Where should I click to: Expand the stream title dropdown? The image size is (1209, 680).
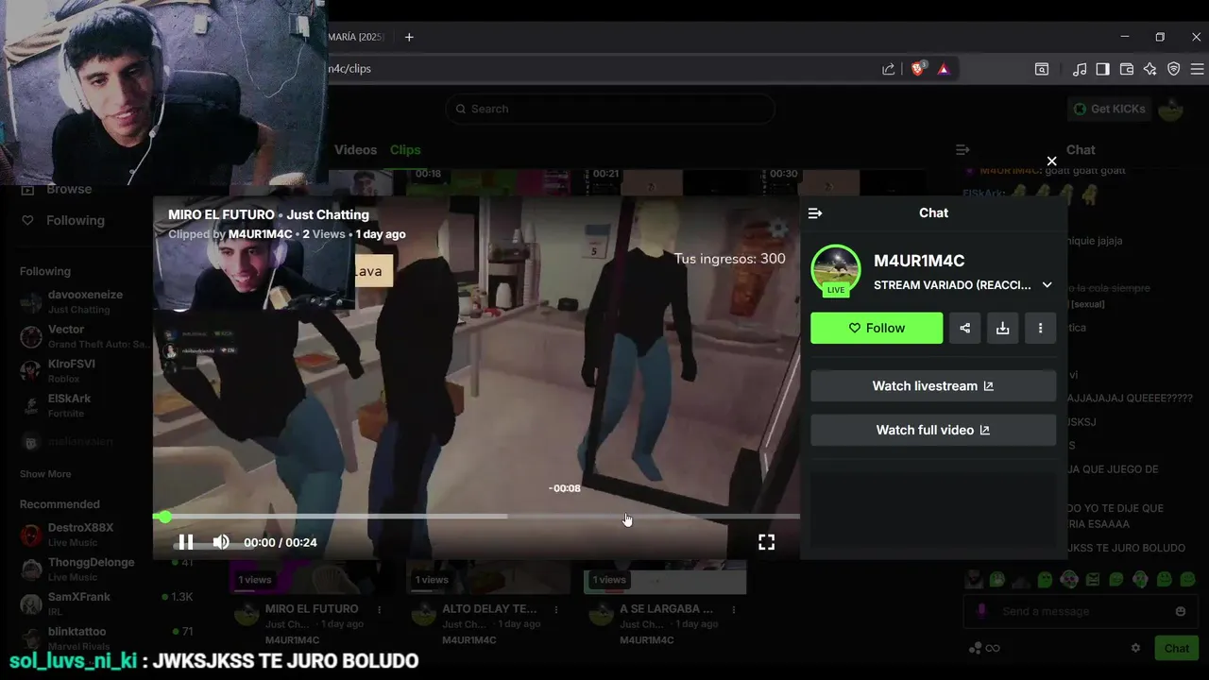1047,285
